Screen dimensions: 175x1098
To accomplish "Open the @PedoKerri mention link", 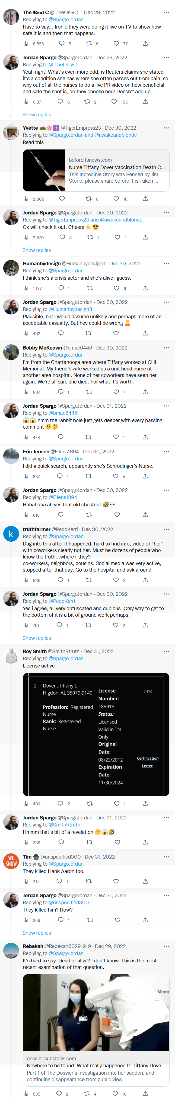I will (x=62, y=601).
